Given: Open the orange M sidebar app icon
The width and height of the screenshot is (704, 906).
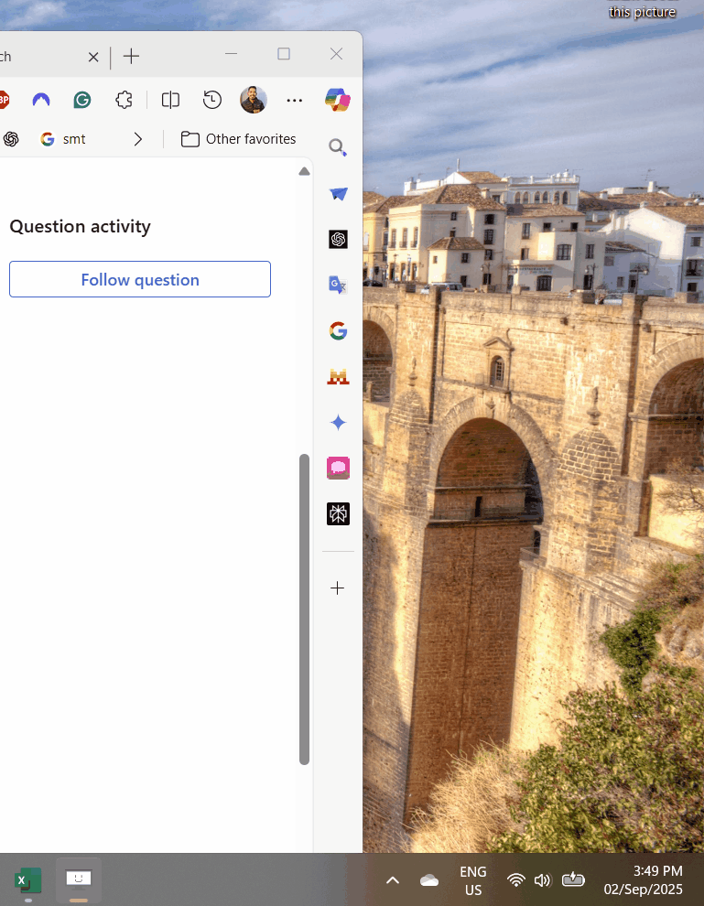Looking at the screenshot, I should (338, 377).
